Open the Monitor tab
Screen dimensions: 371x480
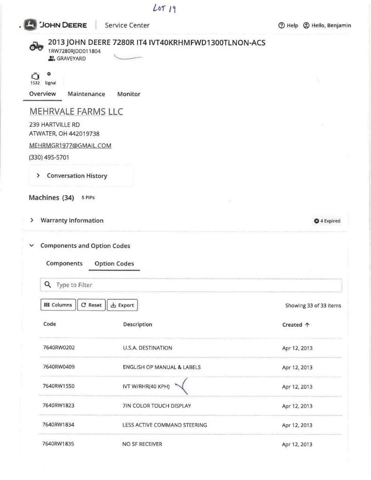[x=129, y=94]
